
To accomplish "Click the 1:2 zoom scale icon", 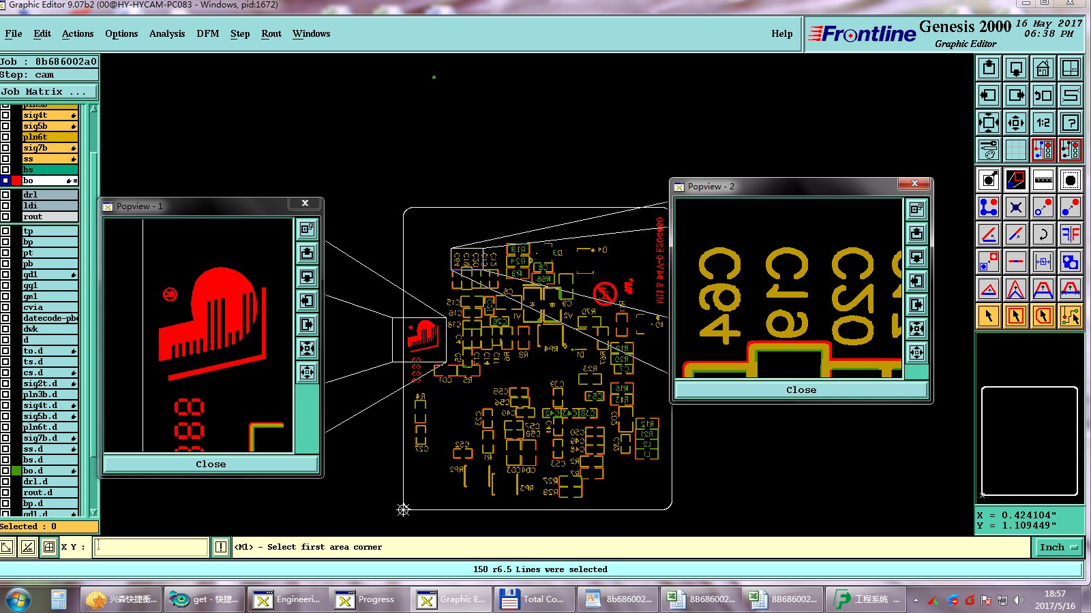I will 1043,123.
